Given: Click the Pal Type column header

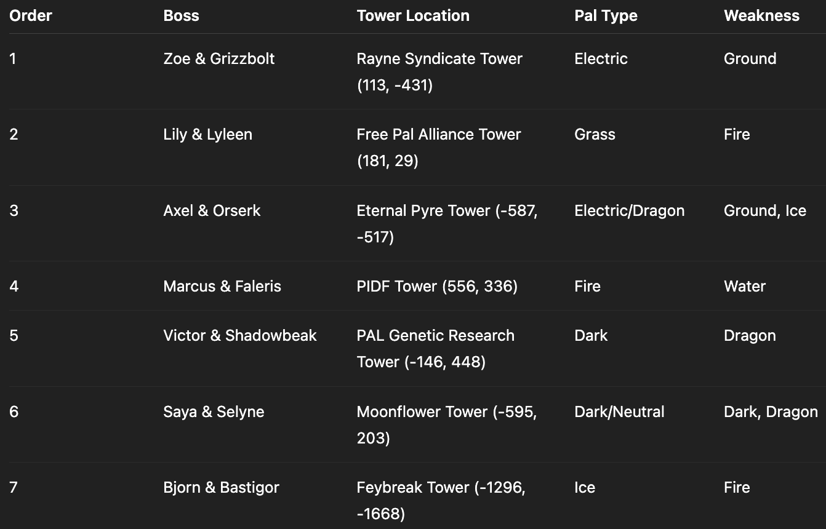Looking at the screenshot, I should 606,15.
